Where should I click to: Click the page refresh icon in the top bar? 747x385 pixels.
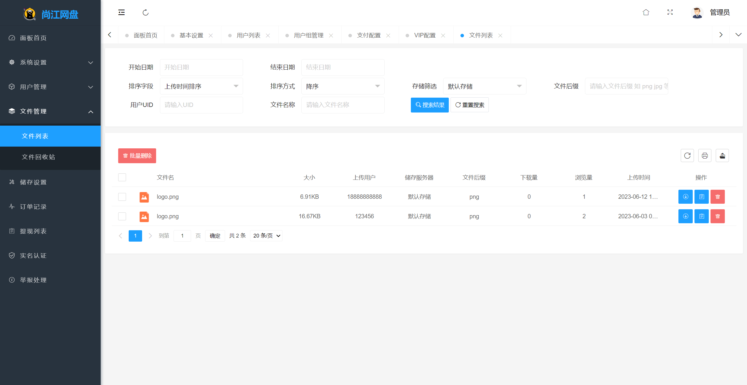point(146,12)
